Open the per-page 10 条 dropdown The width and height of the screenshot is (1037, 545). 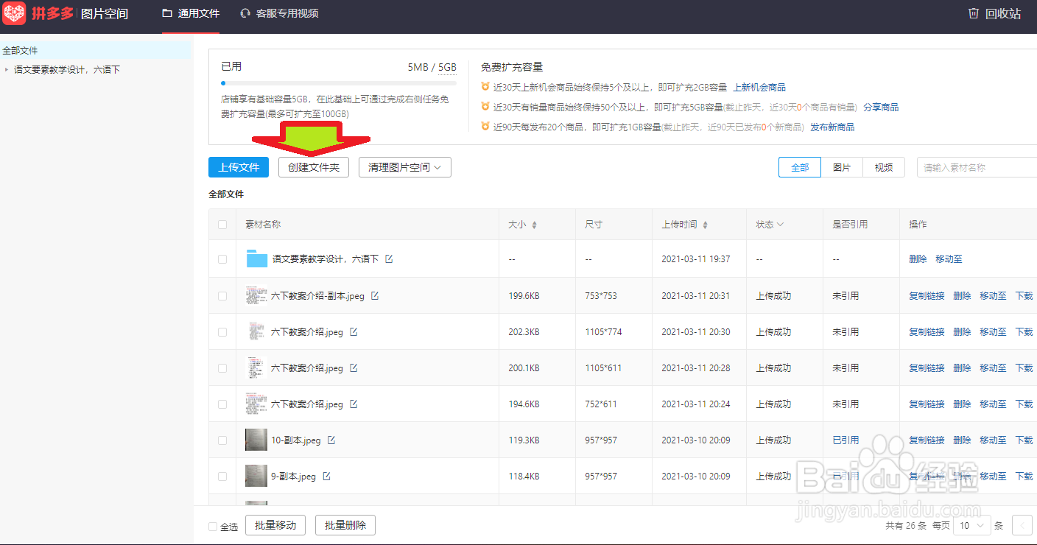pyautogui.click(x=971, y=525)
